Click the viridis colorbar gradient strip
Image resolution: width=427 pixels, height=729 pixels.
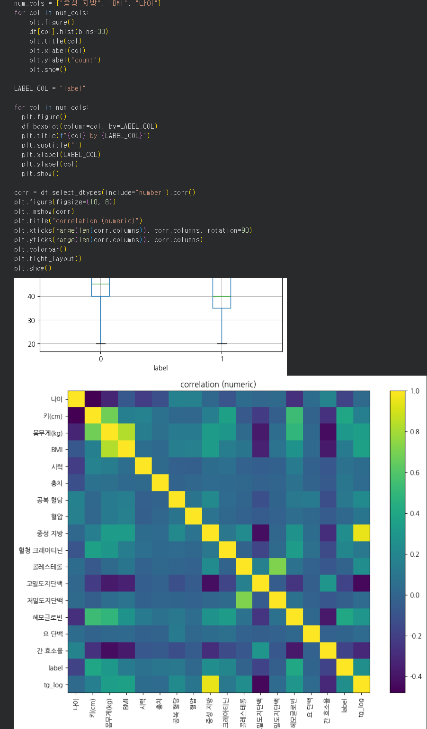[x=398, y=542]
